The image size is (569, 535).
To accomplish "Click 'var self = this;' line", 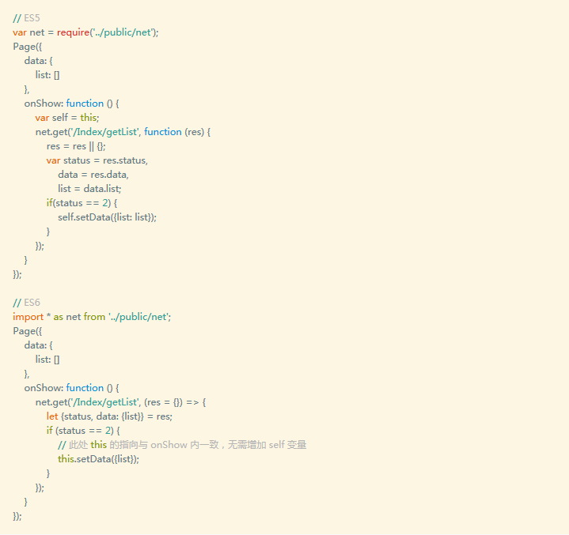I will pyautogui.click(x=67, y=118).
